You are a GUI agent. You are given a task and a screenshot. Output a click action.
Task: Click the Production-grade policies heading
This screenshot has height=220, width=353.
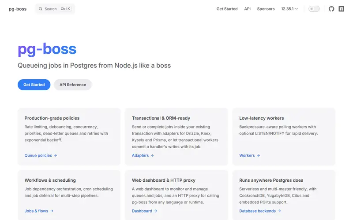click(52, 118)
